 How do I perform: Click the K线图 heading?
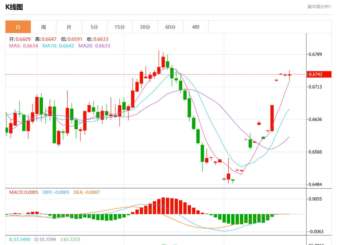point(14,7)
